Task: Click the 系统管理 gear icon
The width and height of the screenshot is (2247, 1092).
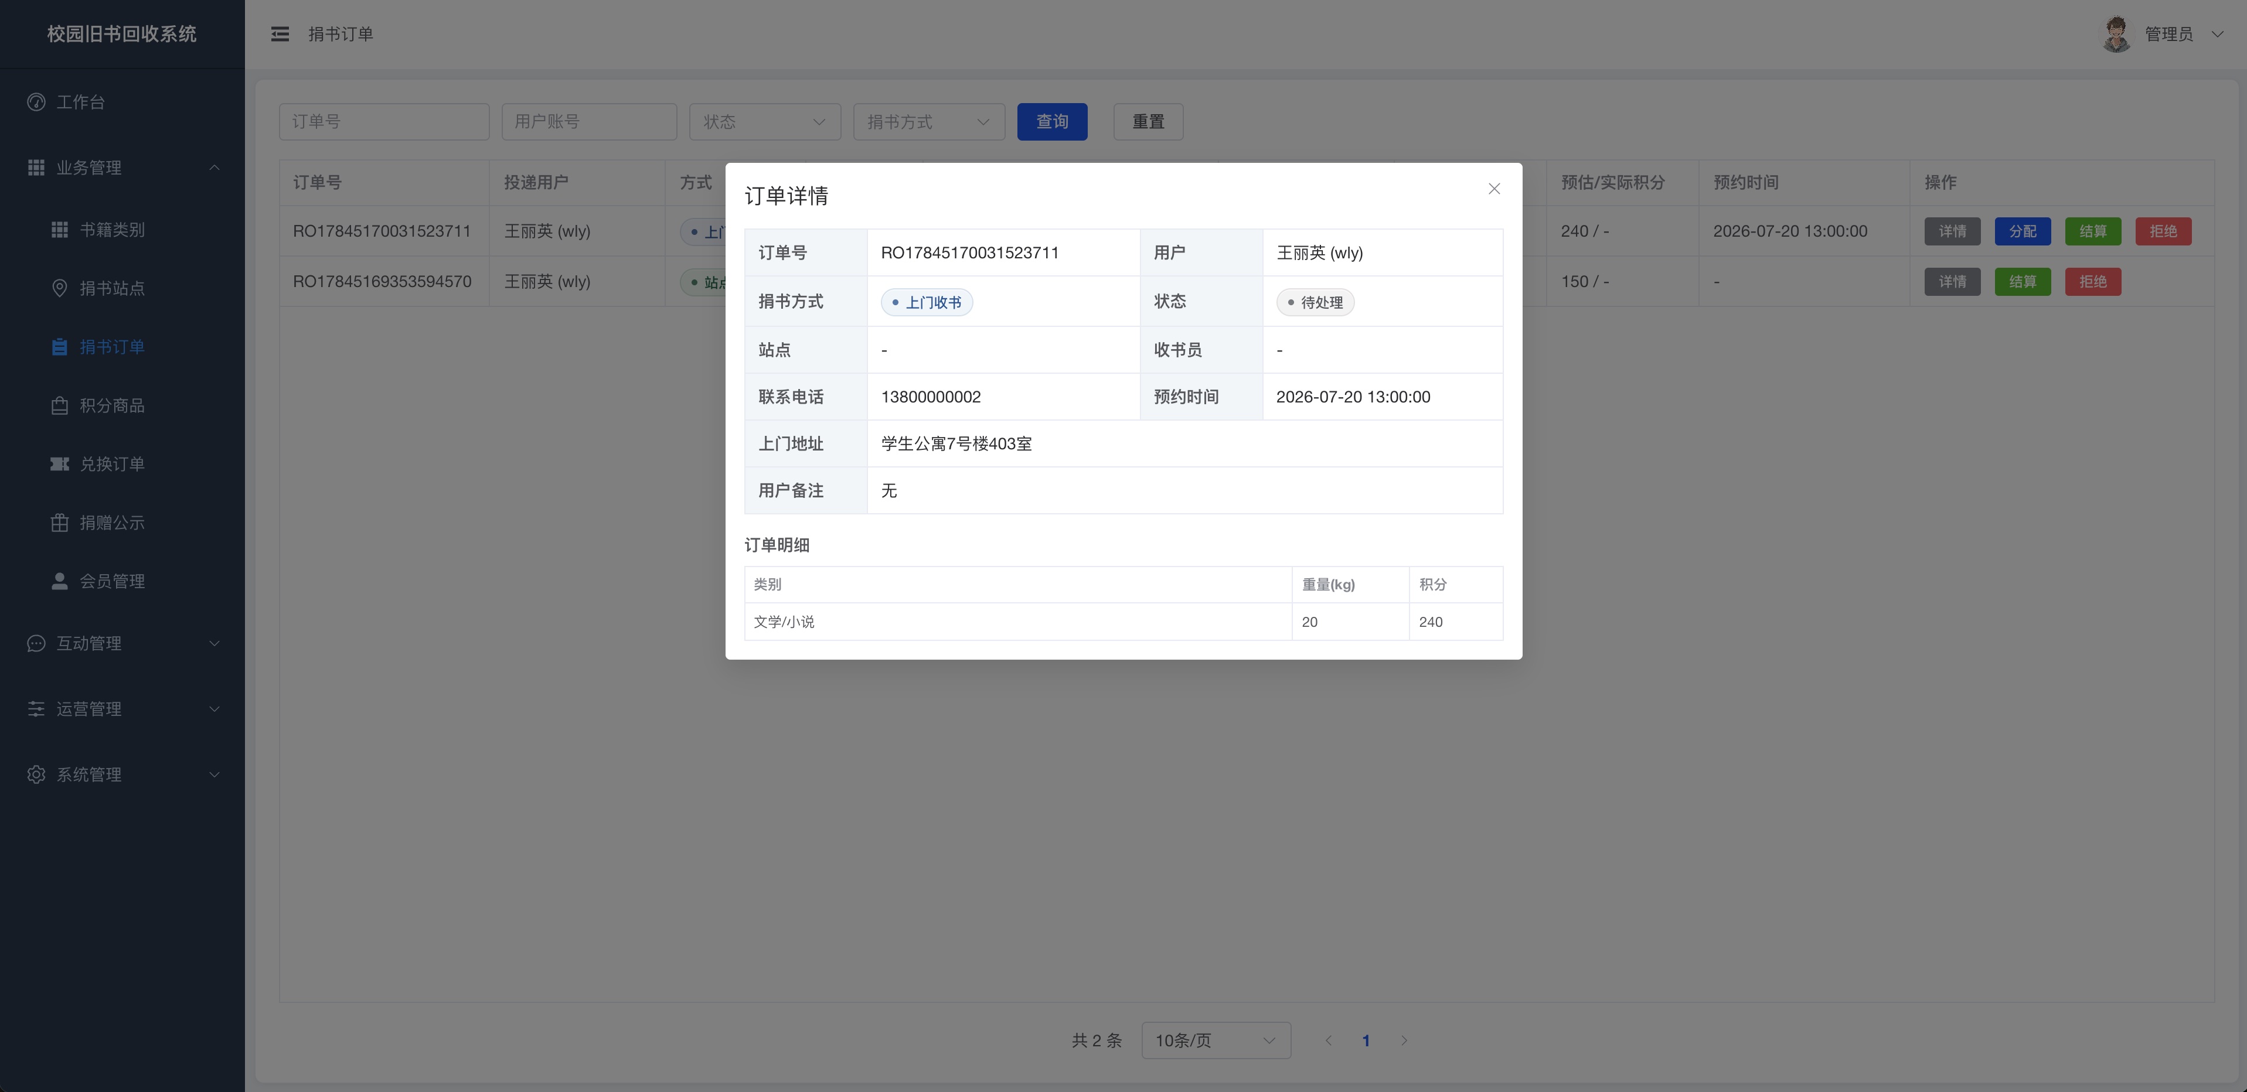Action: pyautogui.click(x=36, y=774)
